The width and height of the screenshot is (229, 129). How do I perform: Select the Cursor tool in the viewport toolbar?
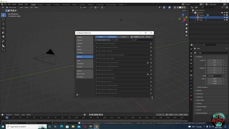tap(3, 19)
